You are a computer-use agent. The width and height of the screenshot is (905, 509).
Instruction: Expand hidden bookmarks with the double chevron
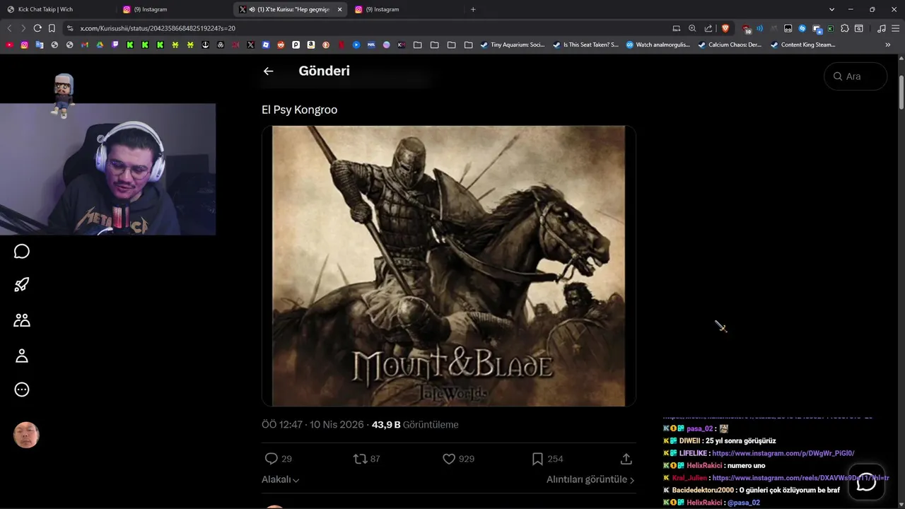pos(888,45)
